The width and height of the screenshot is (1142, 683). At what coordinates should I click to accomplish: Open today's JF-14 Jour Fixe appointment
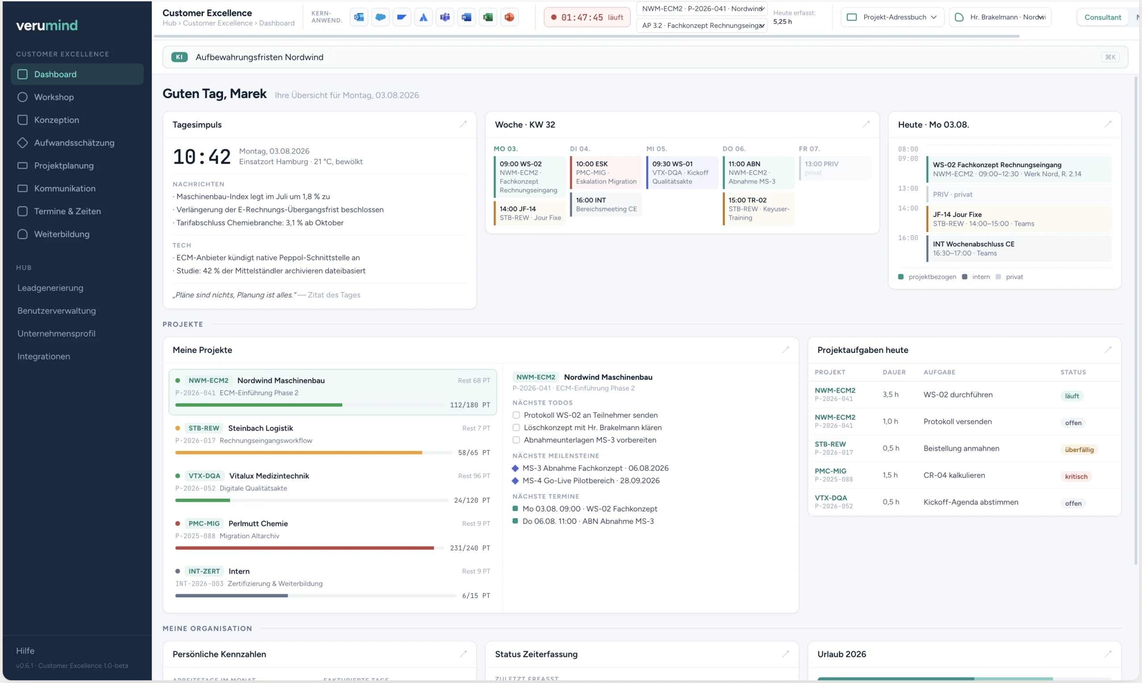[x=1019, y=219]
